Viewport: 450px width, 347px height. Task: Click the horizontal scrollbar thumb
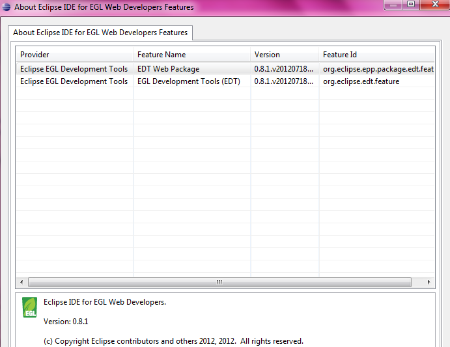pyautogui.click(x=219, y=282)
